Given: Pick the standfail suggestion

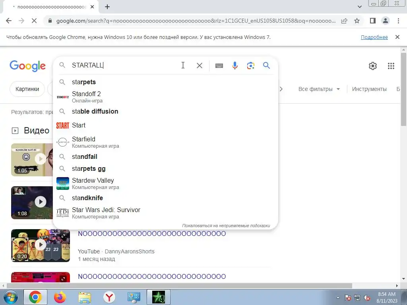Looking at the screenshot, I should tap(166, 156).
